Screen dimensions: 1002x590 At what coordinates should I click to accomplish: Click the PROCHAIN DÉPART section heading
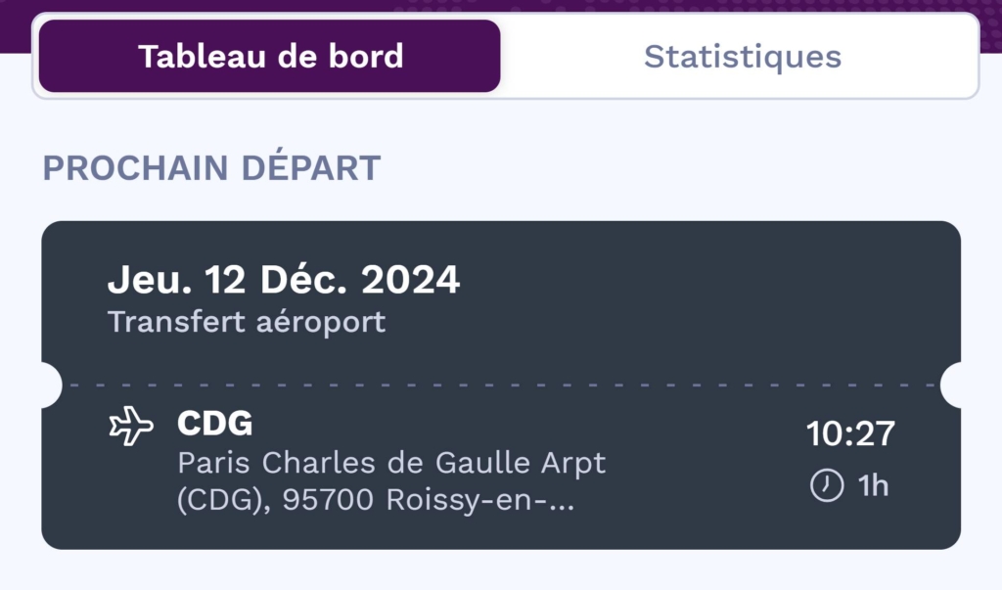[x=211, y=168]
